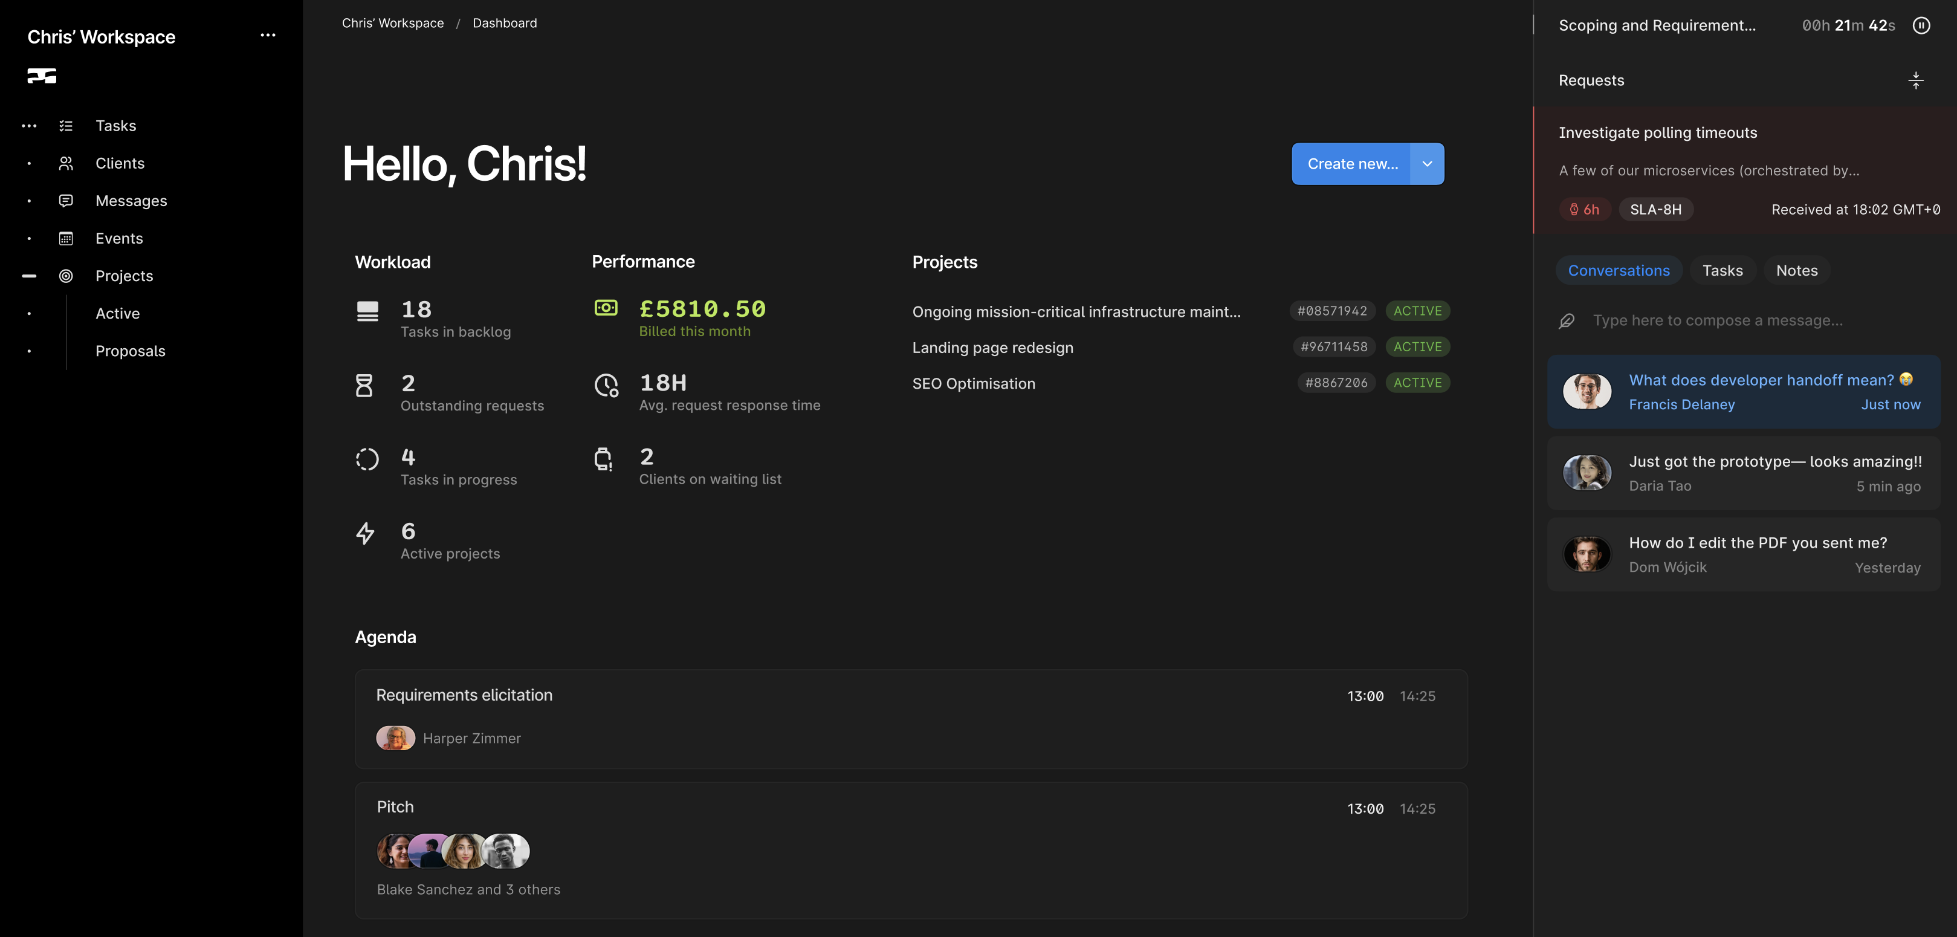Switch to the Notes tab
Viewport: 1957px width, 937px height.
pos(1796,271)
